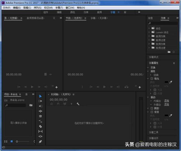Click the project panel find camera-folder icon

pos(31,105)
